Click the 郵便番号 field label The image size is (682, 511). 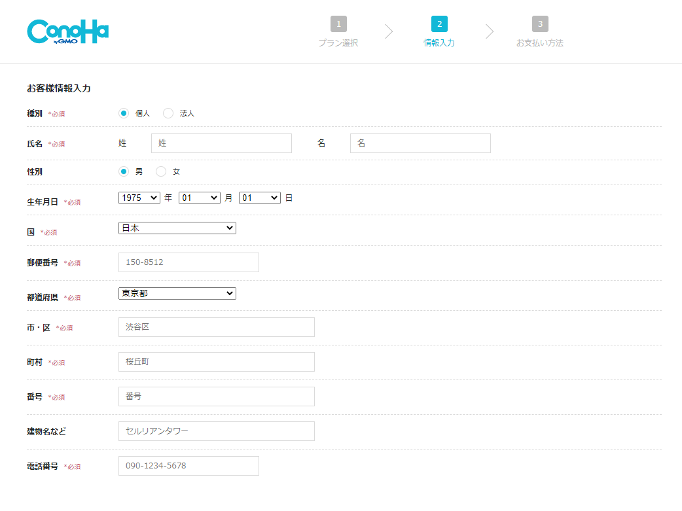click(43, 262)
